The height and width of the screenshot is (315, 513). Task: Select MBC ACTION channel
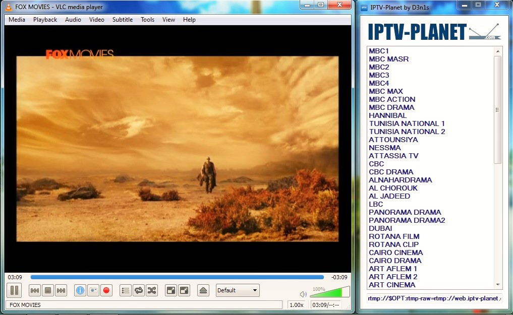click(392, 99)
